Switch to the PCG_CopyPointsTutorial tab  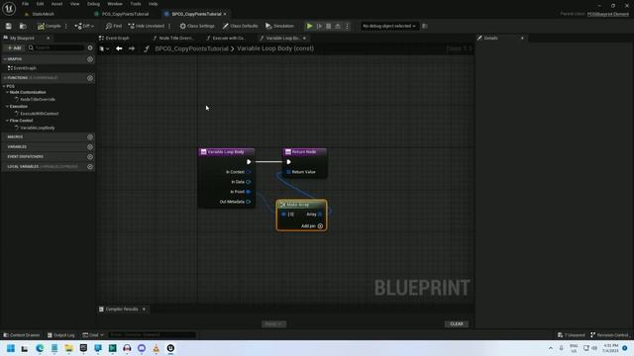[125, 14]
